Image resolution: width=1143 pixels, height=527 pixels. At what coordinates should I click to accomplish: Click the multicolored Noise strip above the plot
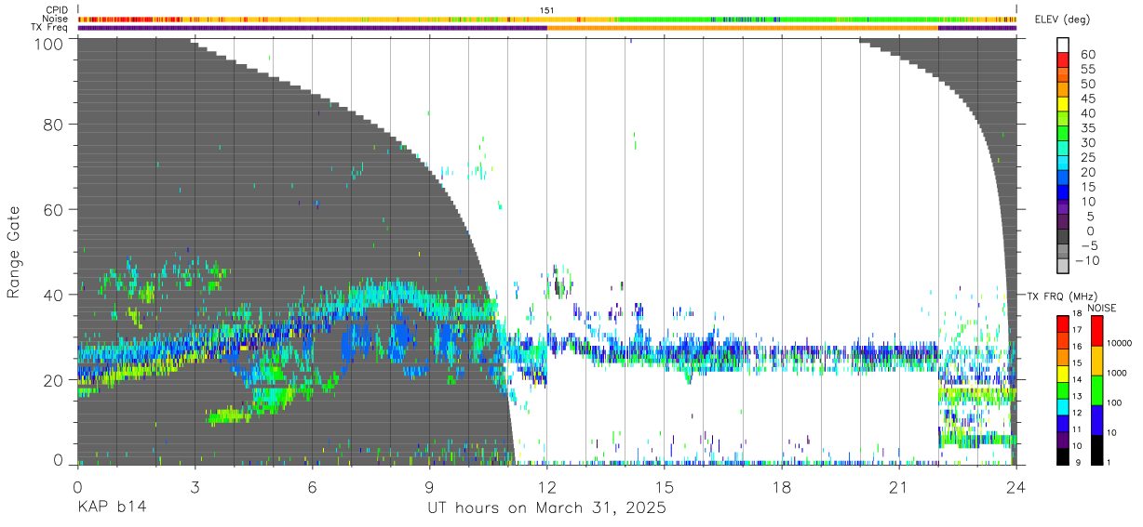pos(547,19)
